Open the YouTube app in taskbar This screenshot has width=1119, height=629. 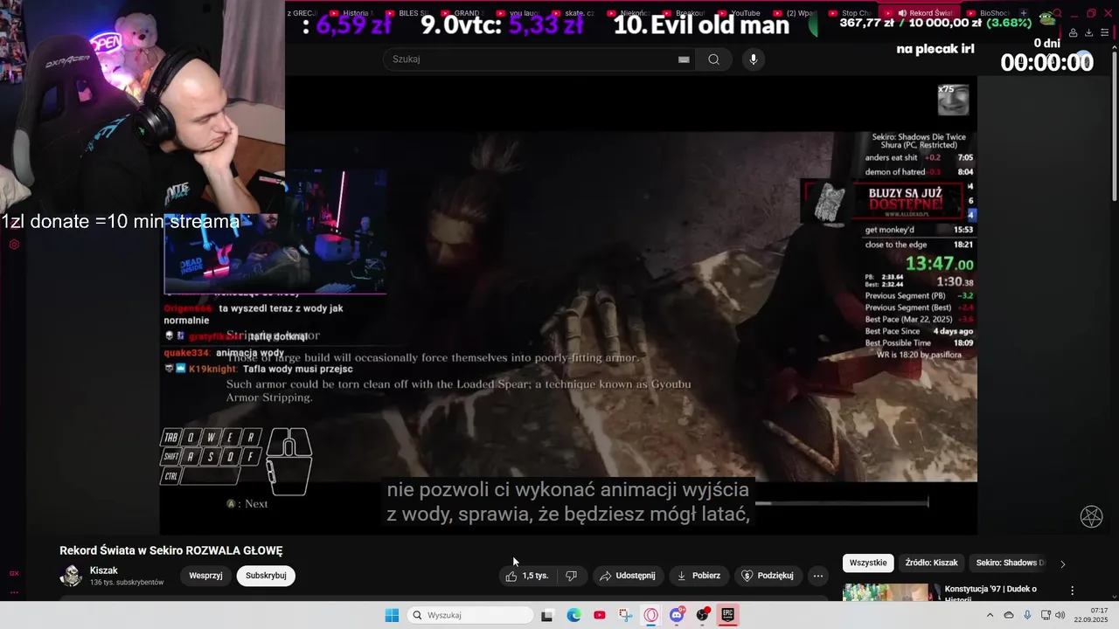(599, 615)
